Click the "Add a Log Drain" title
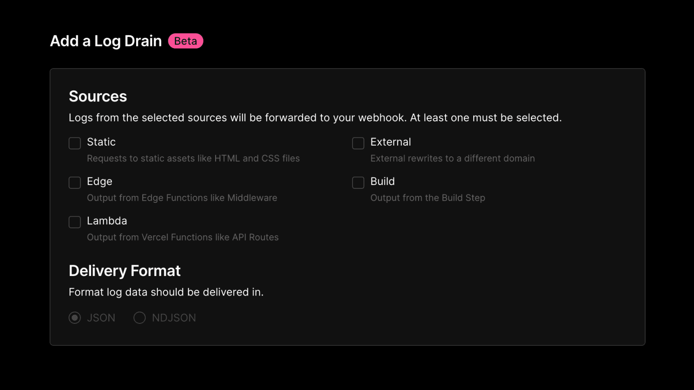 tap(106, 41)
